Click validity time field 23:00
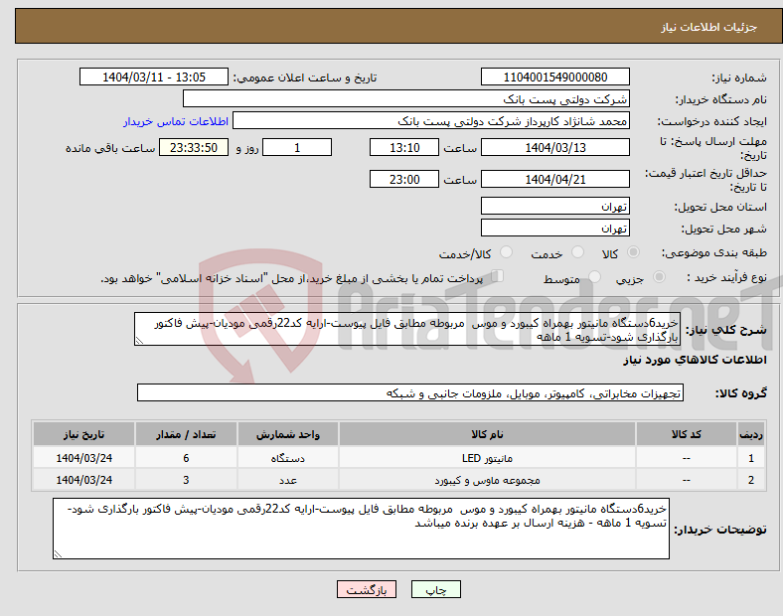Screen dimensions: 783x616 point(404,179)
